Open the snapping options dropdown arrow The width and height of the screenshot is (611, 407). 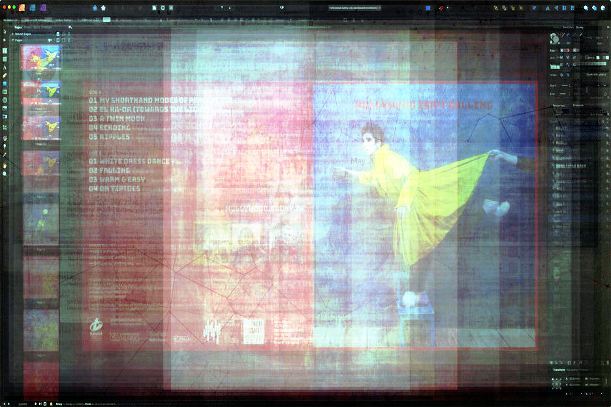click(x=447, y=8)
